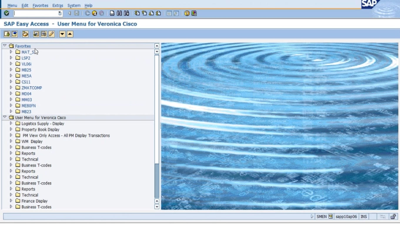Open the Edit menu
This screenshot has height=225, width=400.
pos(25,5)
